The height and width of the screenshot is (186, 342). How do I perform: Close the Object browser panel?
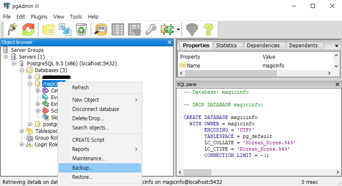pyautogui.click(x=169, y=42)
